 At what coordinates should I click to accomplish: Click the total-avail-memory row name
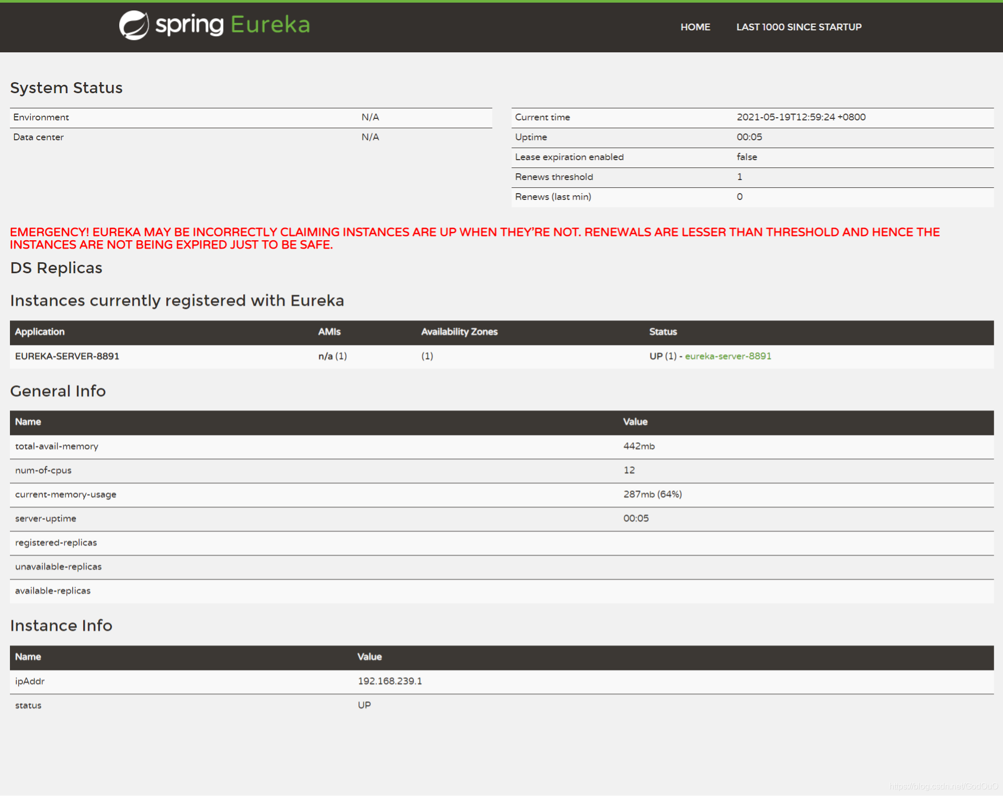tap(56, 446)
